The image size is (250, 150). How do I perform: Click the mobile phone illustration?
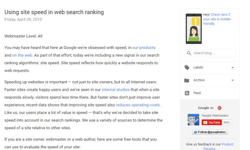click(194, 29)
